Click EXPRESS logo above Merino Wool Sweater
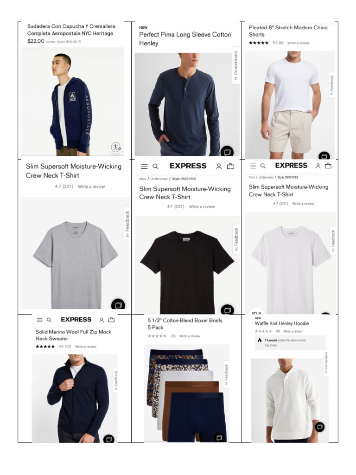 click(x=76, y=320)
